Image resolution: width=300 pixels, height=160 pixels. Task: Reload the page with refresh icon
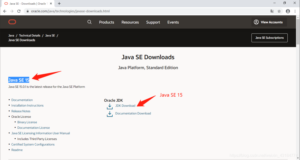(19, 11)
